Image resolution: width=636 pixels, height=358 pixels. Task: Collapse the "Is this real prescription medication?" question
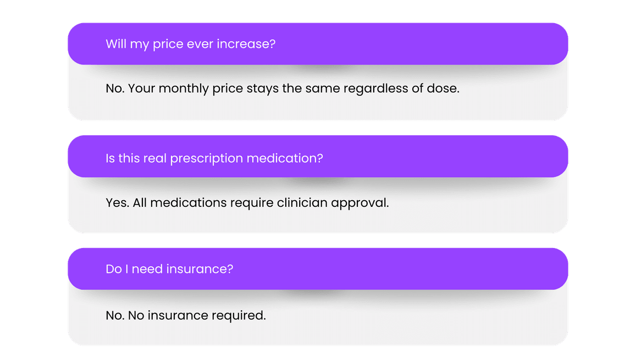[x=214, y=158]
